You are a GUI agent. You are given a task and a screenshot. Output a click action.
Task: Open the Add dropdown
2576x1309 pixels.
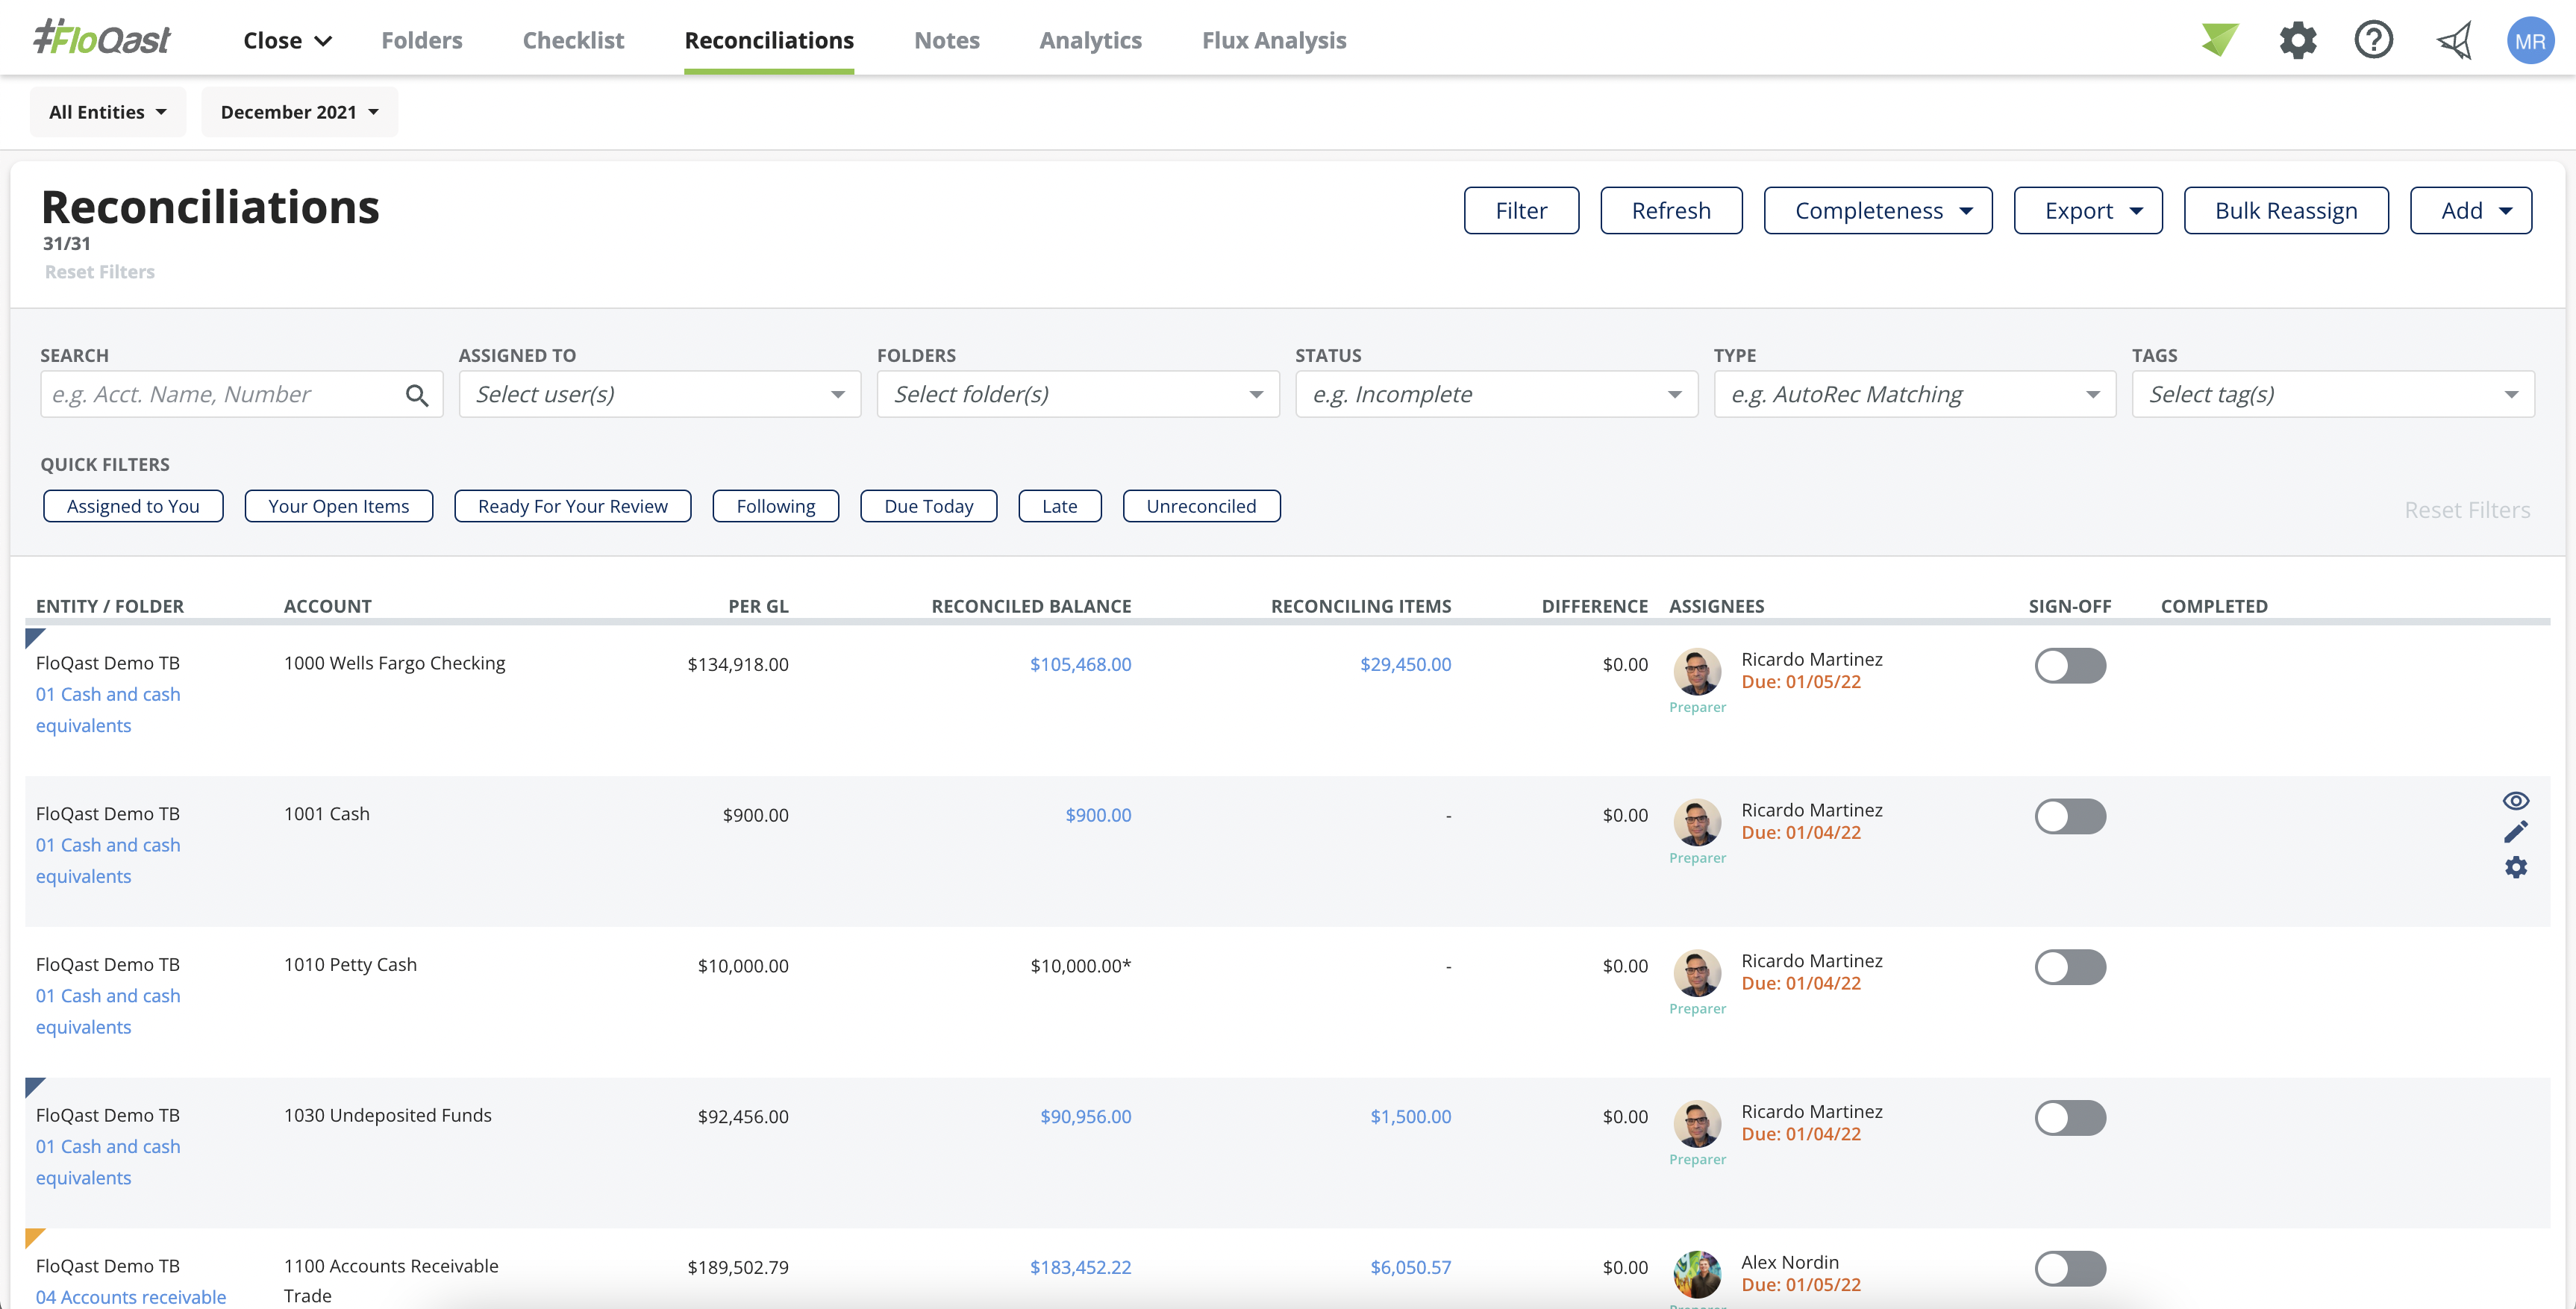click(2470, 210)
